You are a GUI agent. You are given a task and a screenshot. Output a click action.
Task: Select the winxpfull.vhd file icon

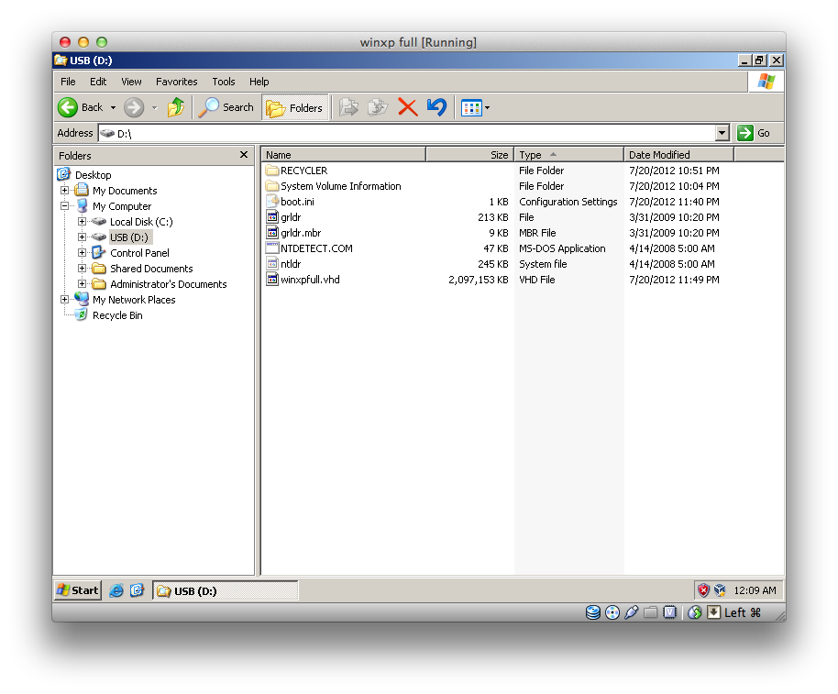272,280
